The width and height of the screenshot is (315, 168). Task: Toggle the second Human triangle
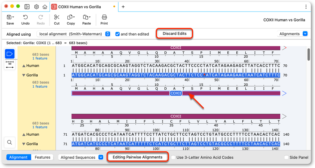(24, 135)
